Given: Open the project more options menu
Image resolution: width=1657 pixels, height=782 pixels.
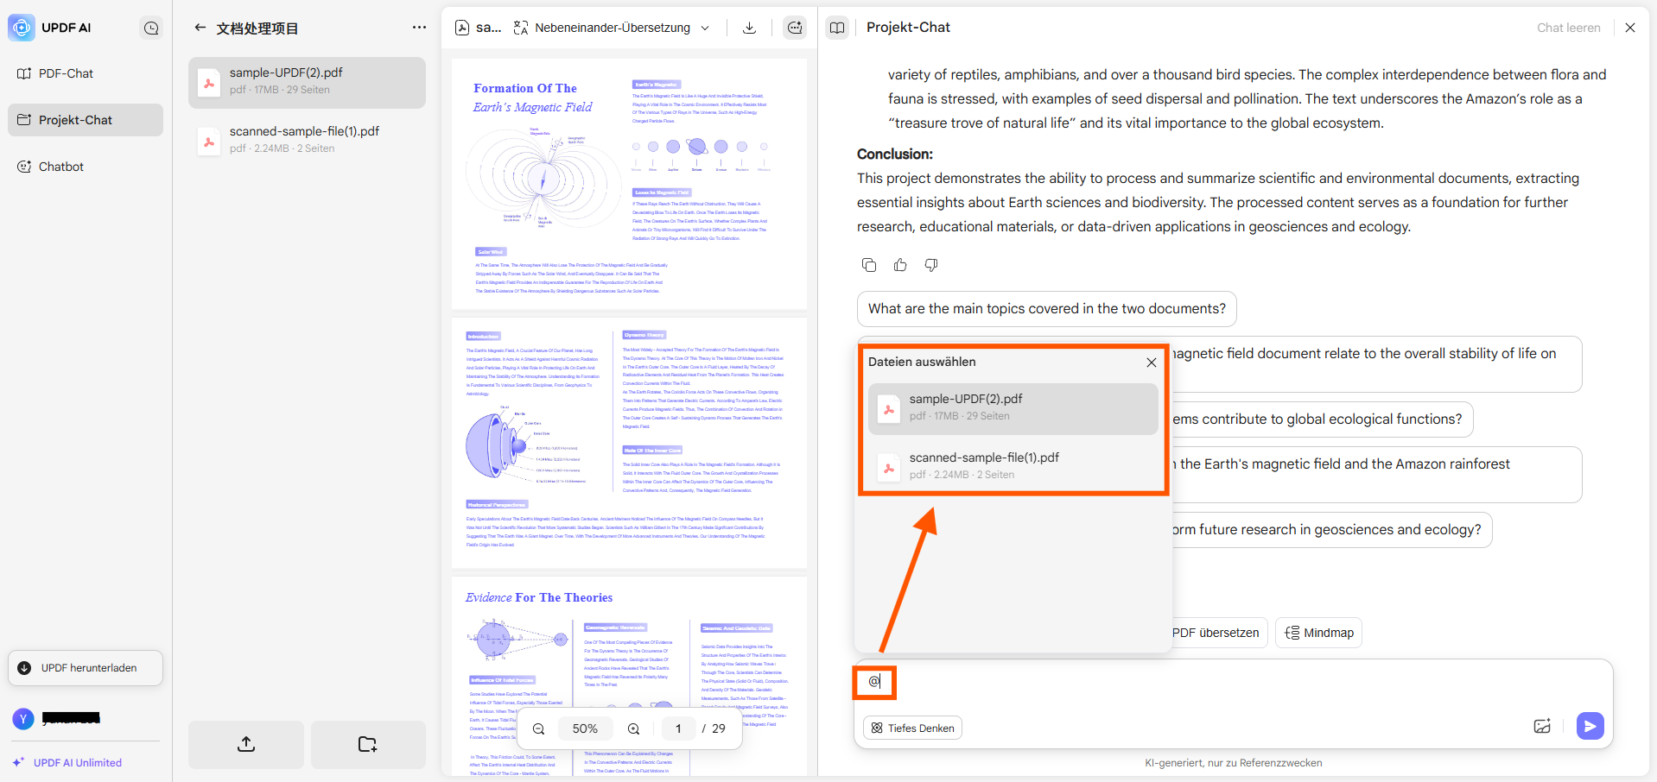Looking at the screenshot, I should [419, 28].
